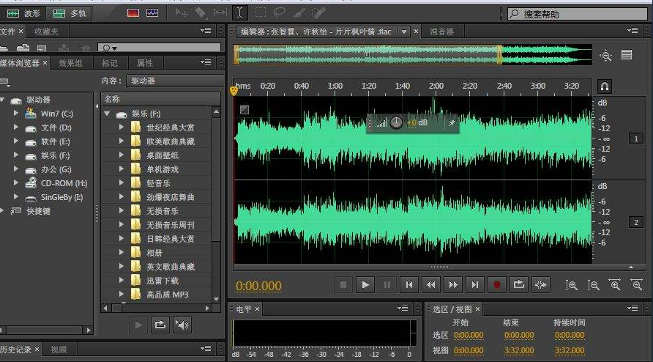Toggle auto-play in the media browser

tap(182, 325)
